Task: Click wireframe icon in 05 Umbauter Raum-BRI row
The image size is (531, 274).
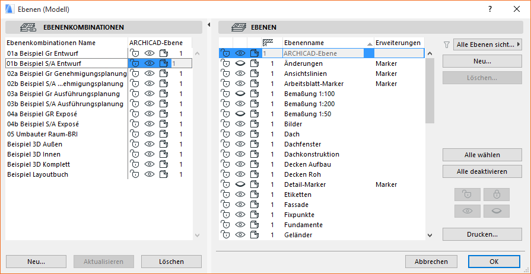Action: (x=164, y=134)
